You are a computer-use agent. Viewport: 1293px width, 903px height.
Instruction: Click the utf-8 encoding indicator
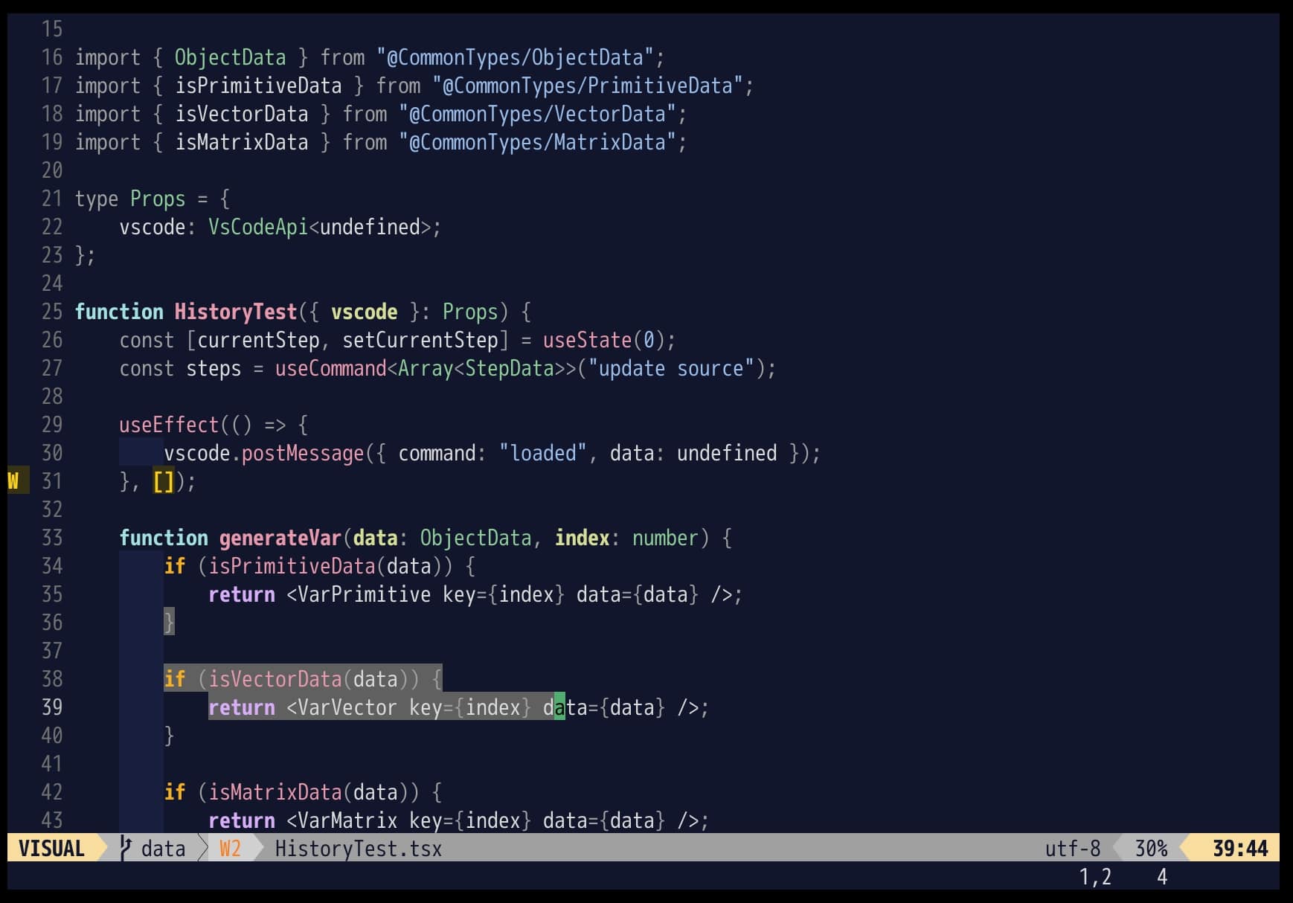pos(1073,848)
